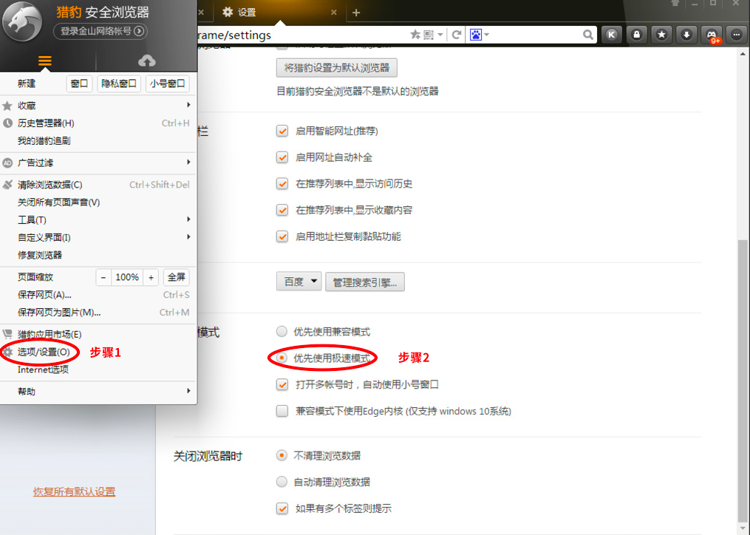
Task: Open the round star favorites toolbar icon
Action: tap(661, 35)
